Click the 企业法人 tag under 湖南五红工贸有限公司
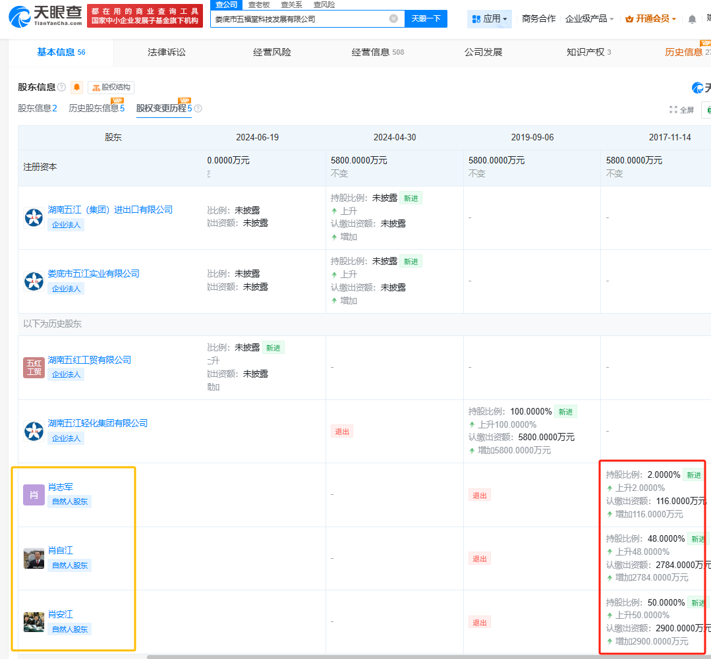Viewport: 711px width, 659px height. coord(66,374)
